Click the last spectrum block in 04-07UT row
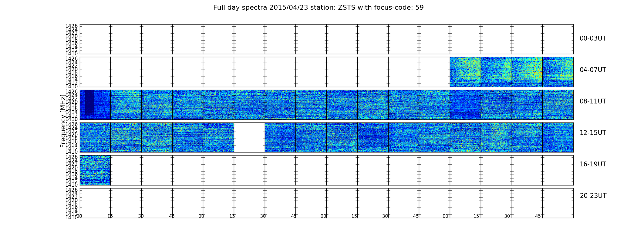 558,72
